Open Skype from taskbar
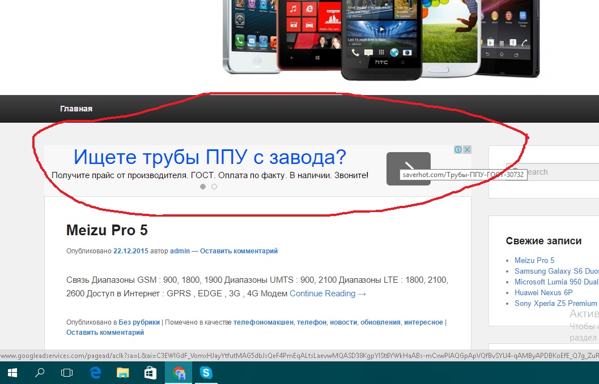Screen dimensions: 599x384 point(206,373)
